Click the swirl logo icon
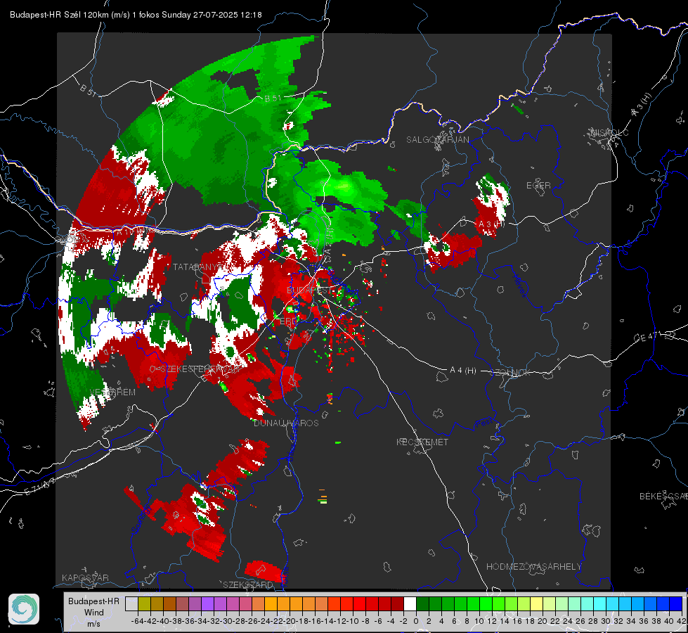Screen dimensions: 688x633 (24, 609)
